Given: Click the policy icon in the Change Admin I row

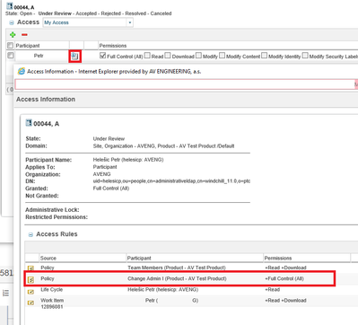Looking at the screenshot, I should tap(31, 279).
